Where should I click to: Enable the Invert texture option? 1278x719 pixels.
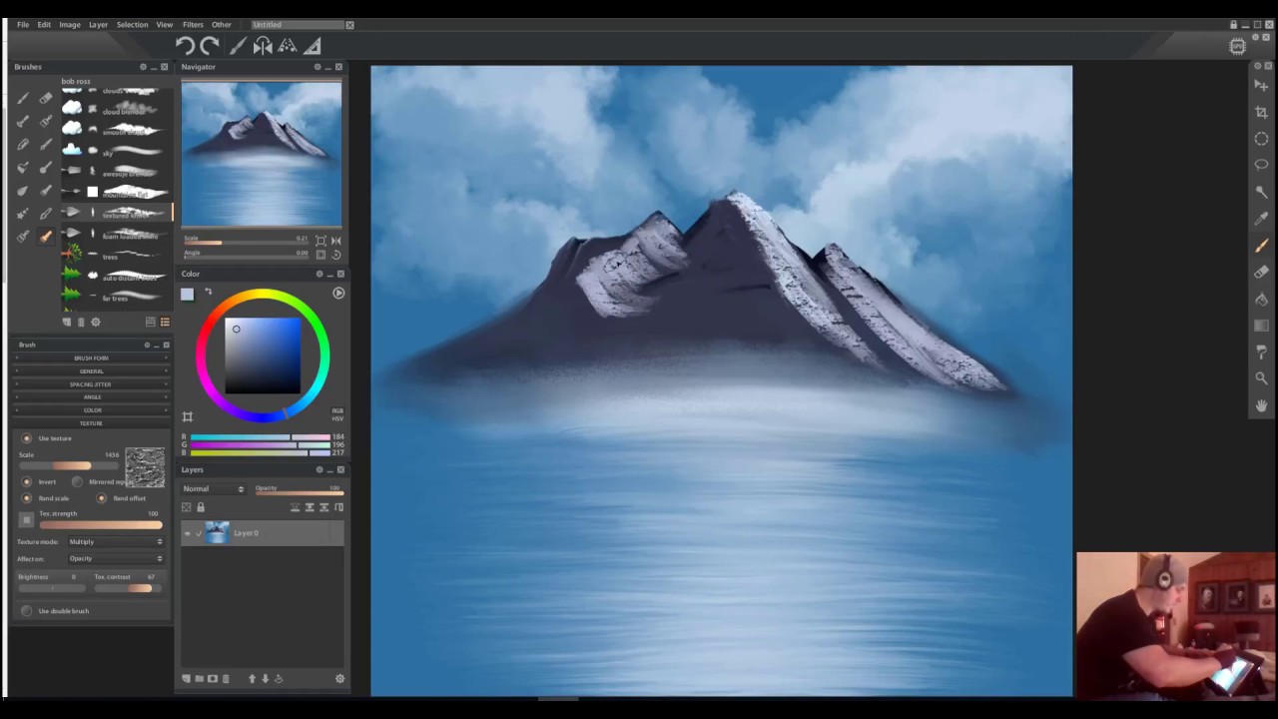point(27,481)
